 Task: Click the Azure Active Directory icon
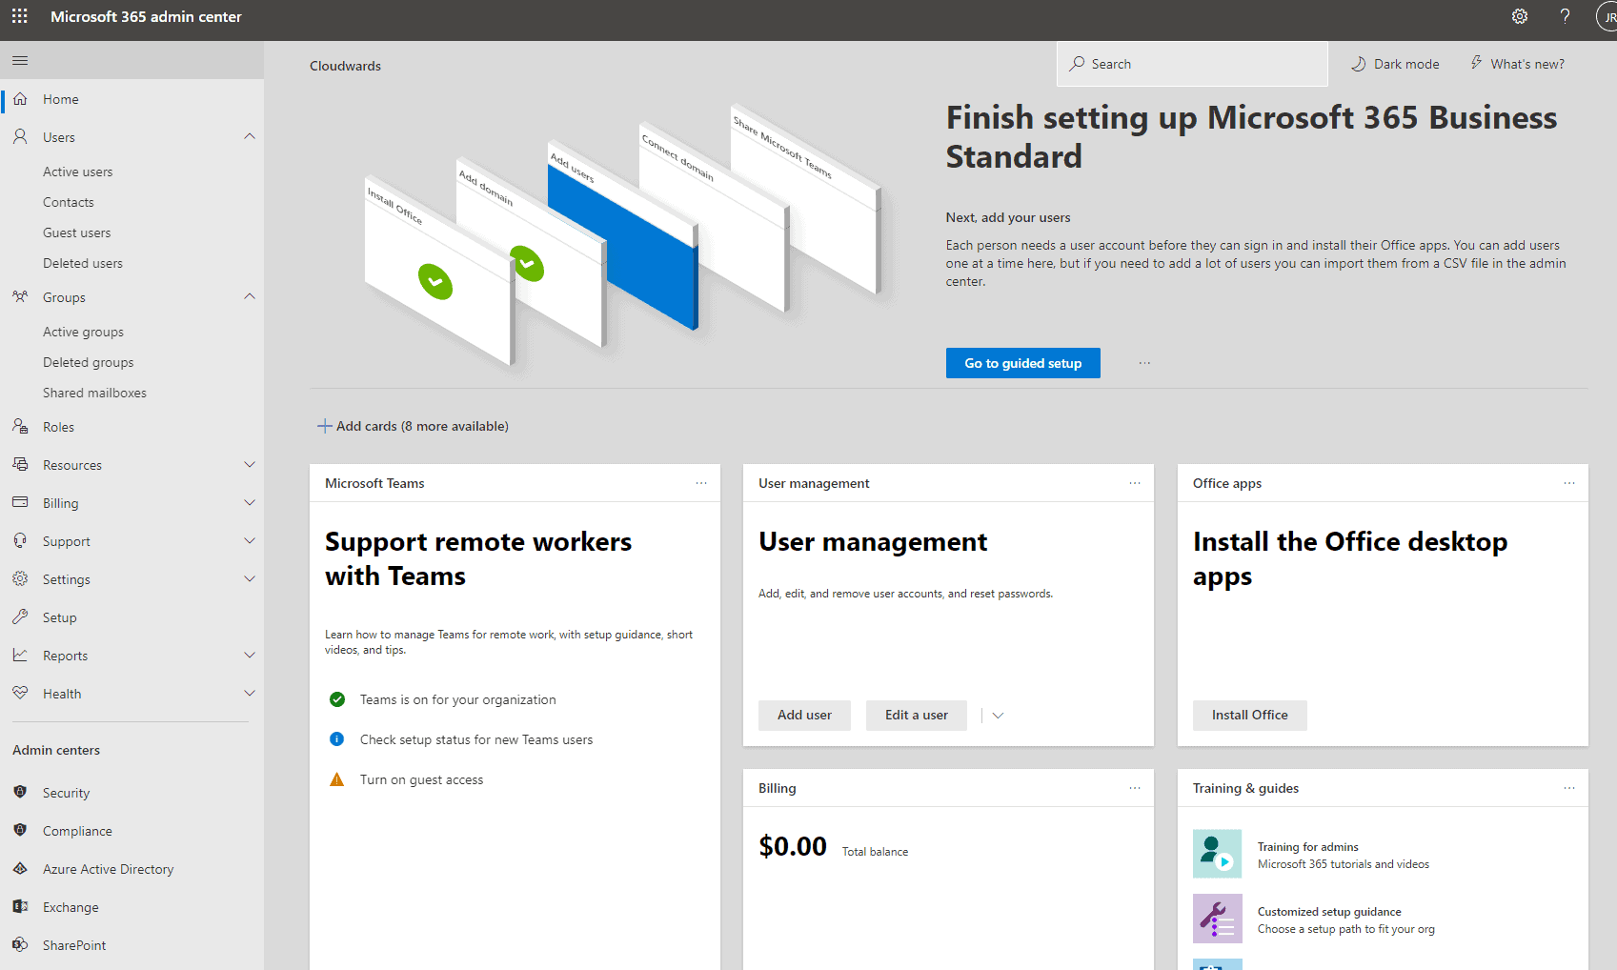coord(20,869)
